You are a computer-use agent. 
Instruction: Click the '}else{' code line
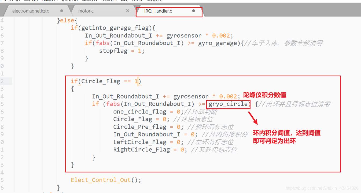pos(67,20)
